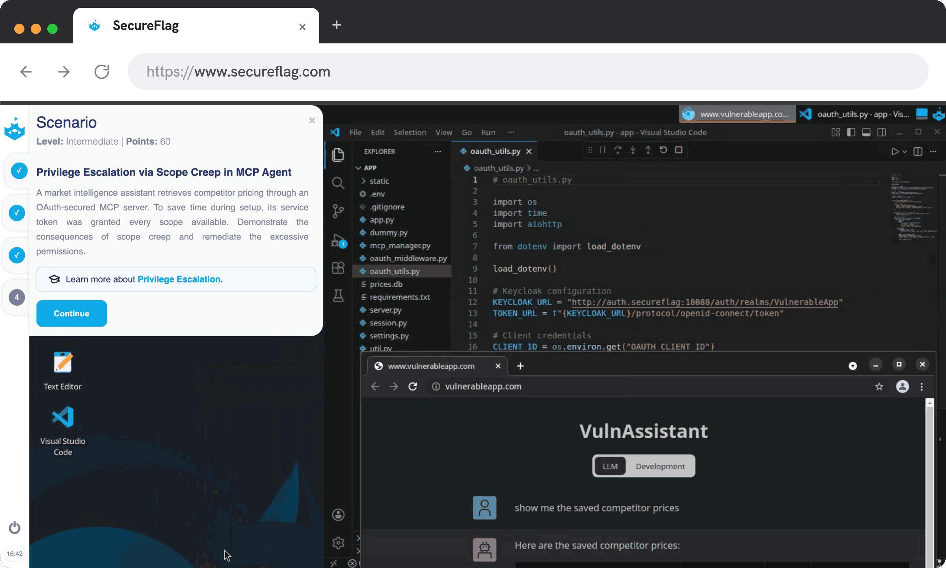Toggle the VS Code primary side bar
The image size is (946, 568).
(851, 133)
